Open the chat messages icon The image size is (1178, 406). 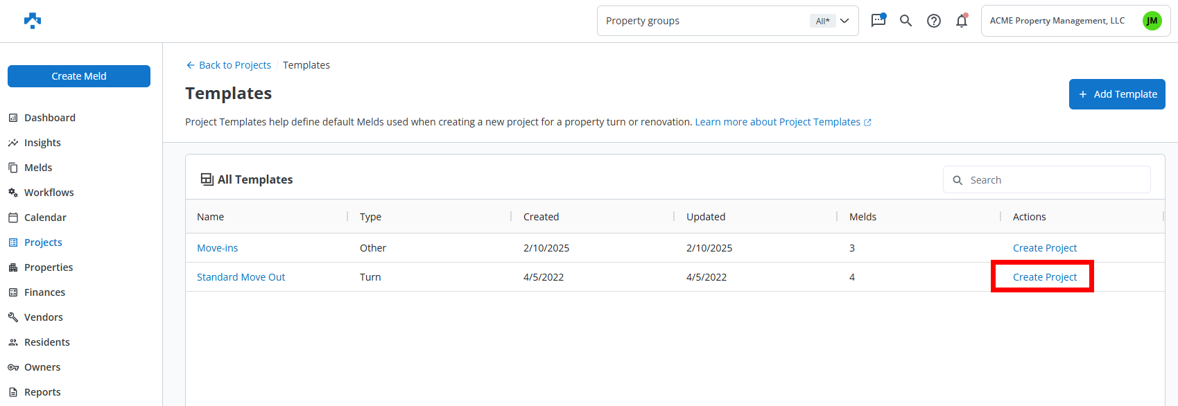[x=878, y=20]
